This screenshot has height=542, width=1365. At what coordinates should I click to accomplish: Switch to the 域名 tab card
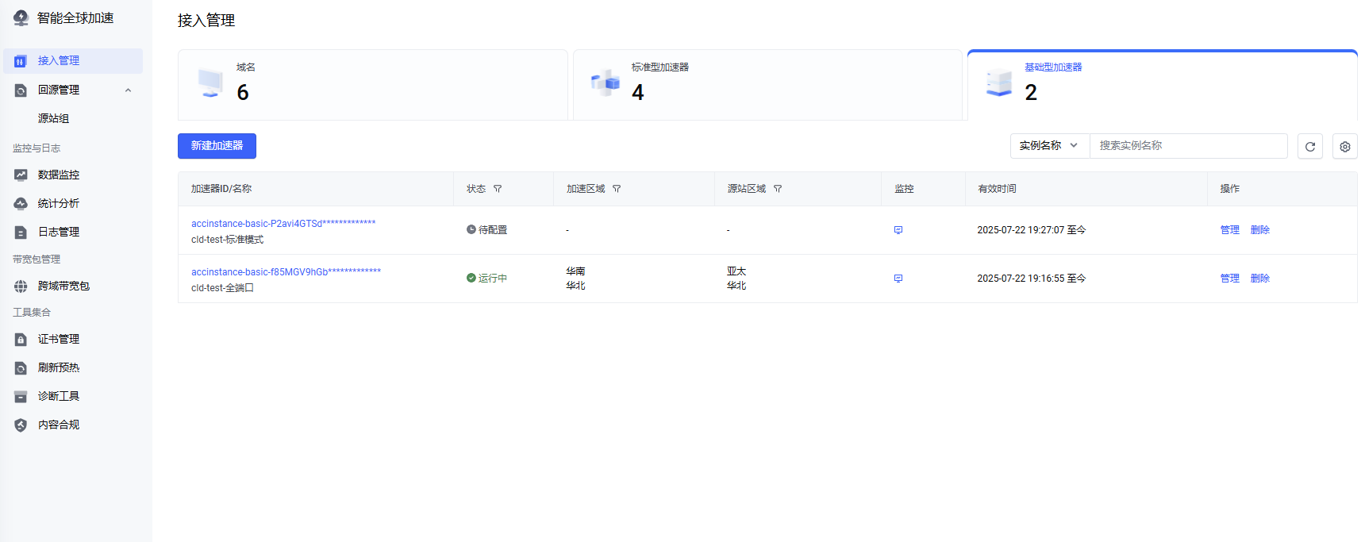(372, 85)
